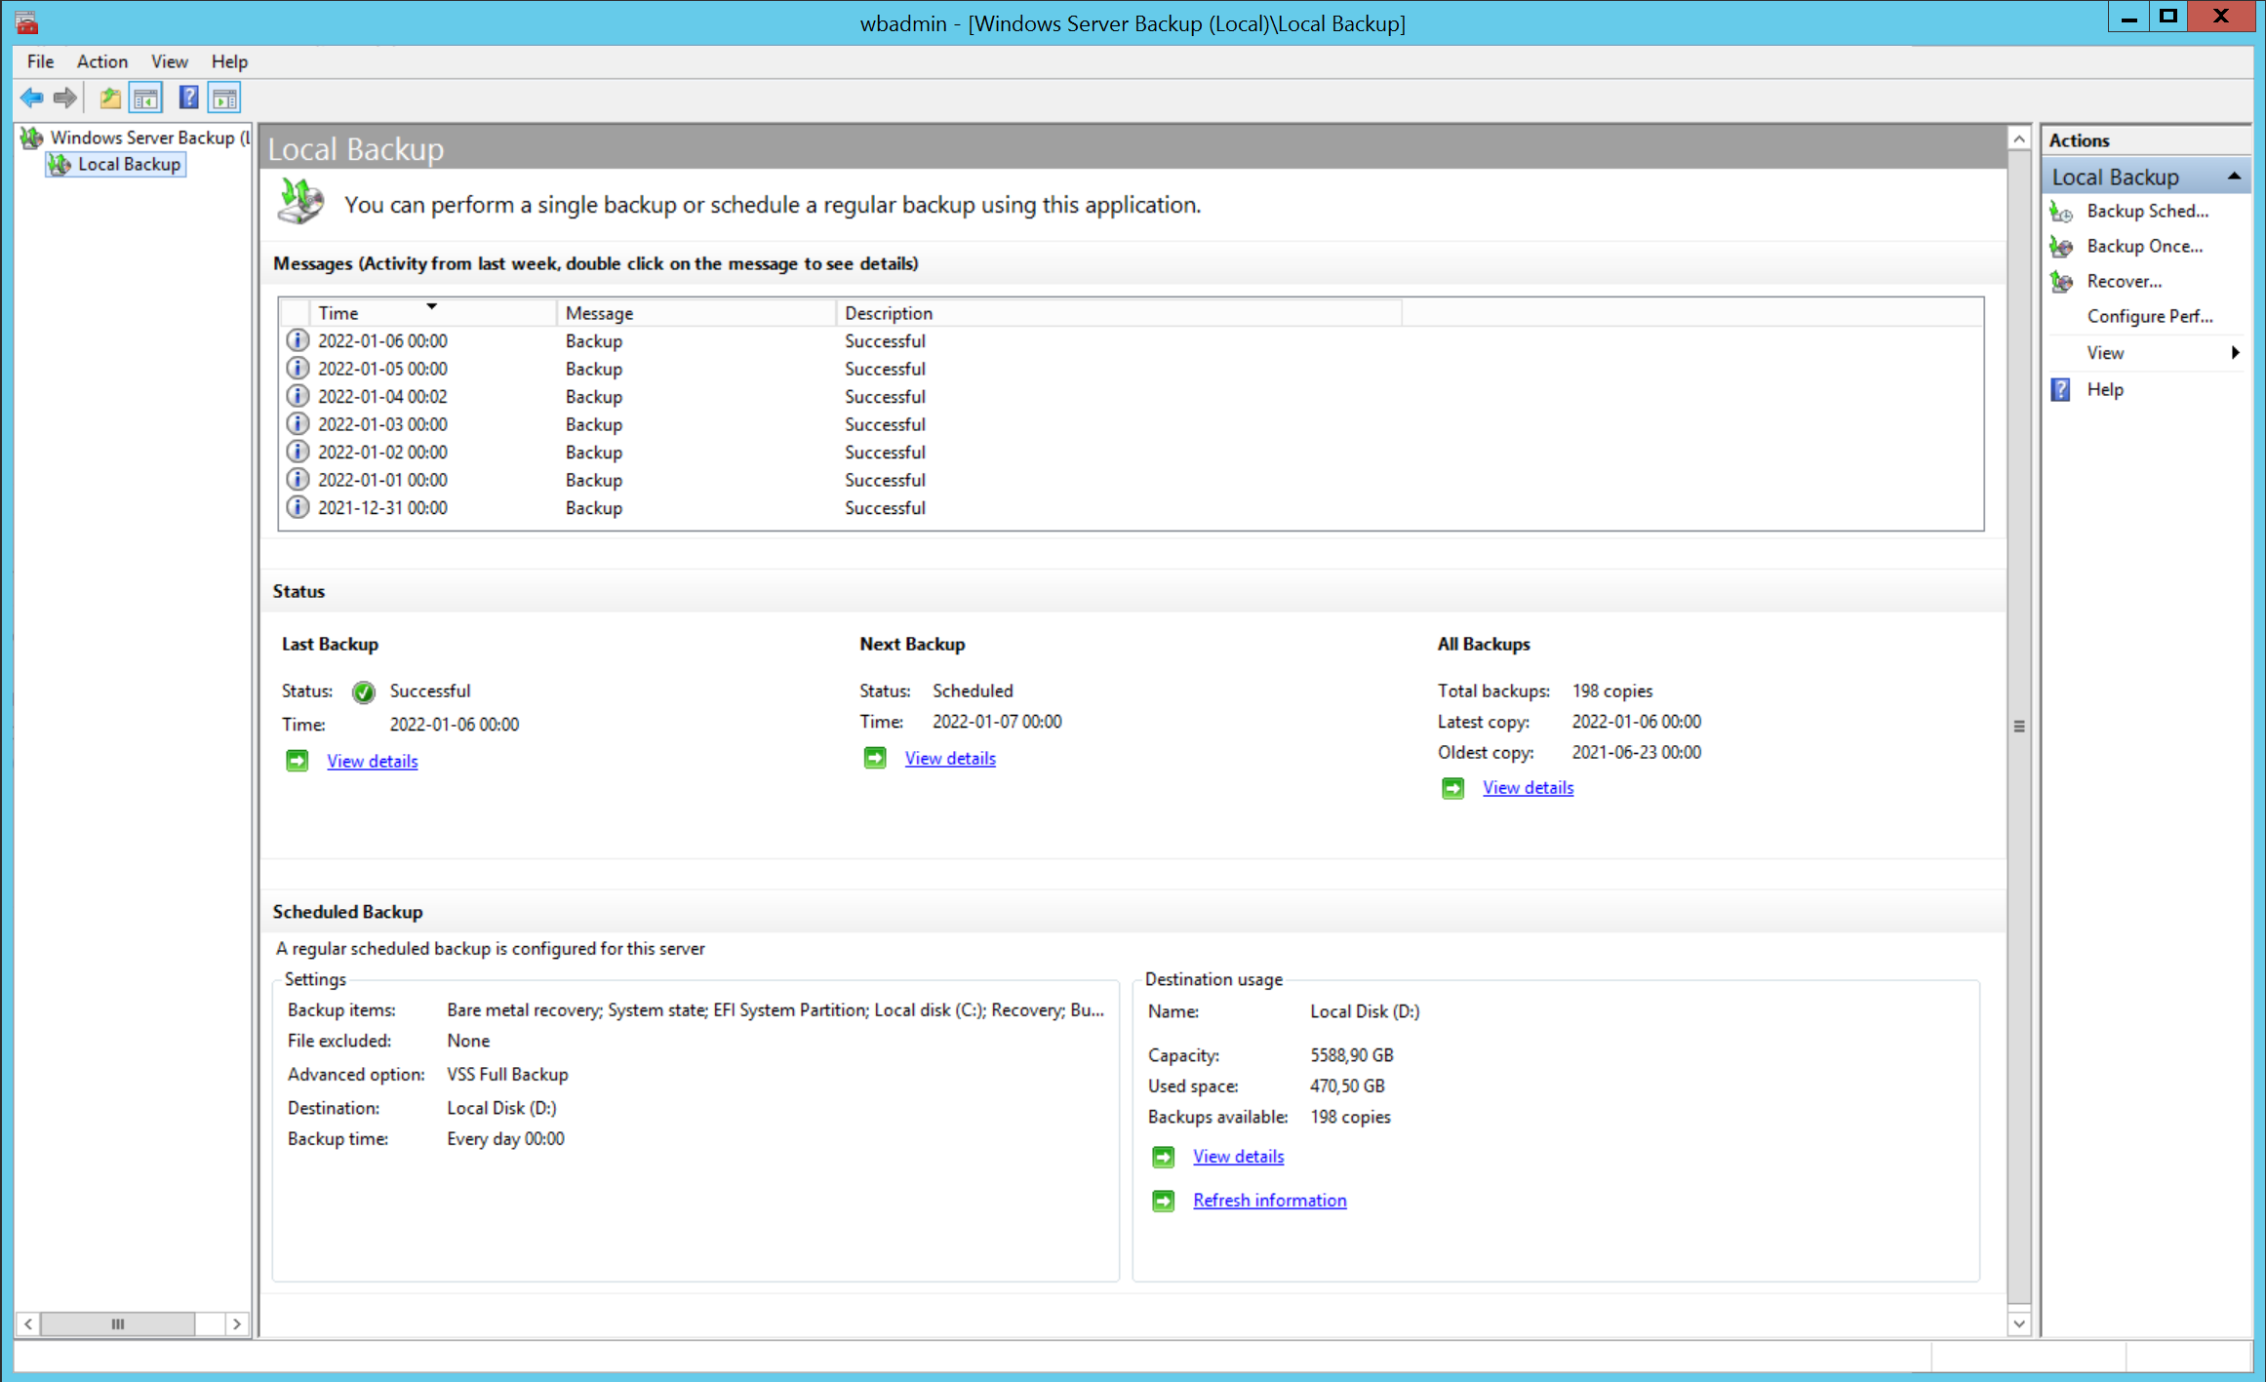This screenshot has width=2266, height=1382.
Task: Click the Up one level folder icon
Action: (x=110, y=98)
